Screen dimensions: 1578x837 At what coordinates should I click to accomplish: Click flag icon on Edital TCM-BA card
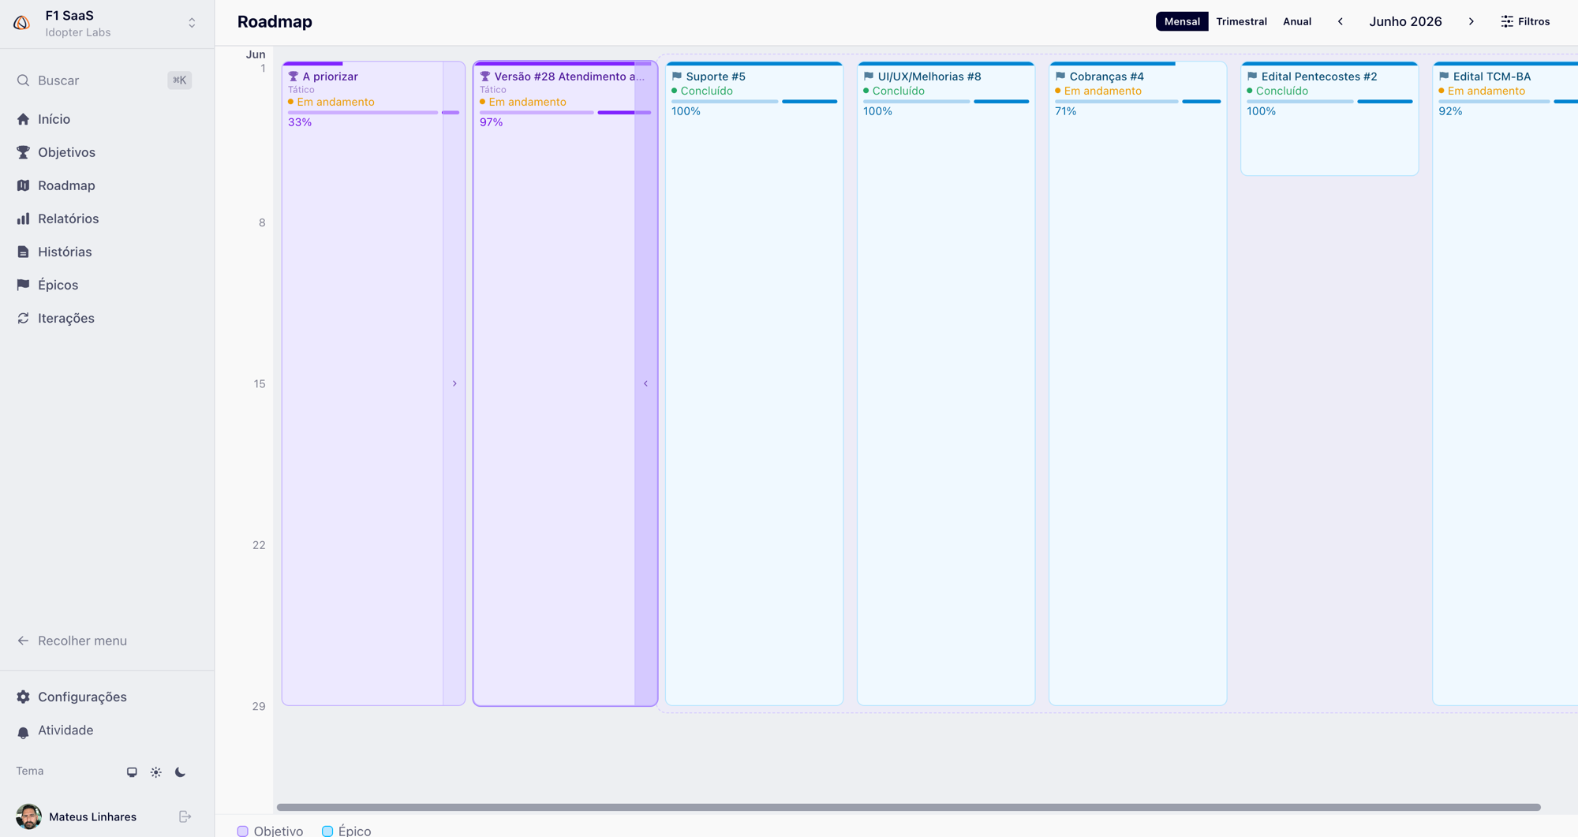(x=1444, y=77)
